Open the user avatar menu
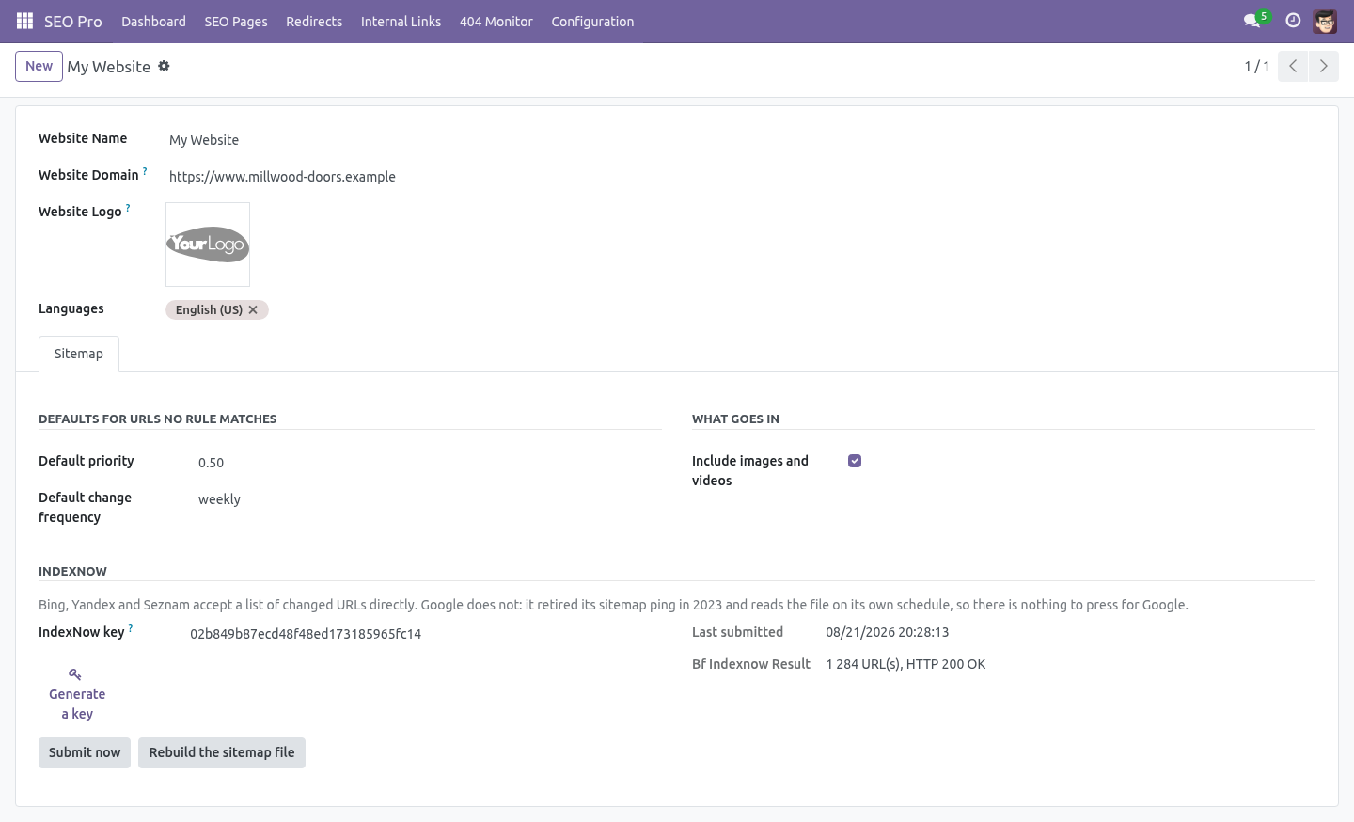1354x822 pixels. 1325,21
